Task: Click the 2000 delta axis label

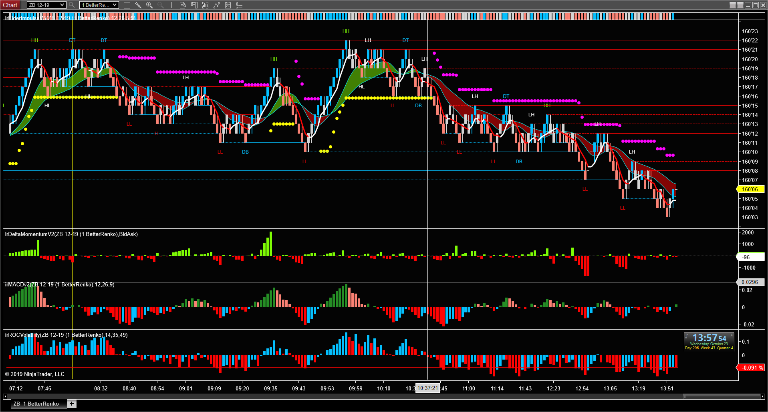Action: [748, 232]
